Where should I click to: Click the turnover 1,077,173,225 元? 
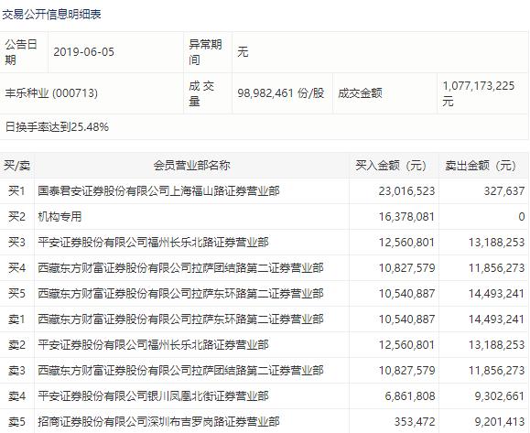(x=479, y=93)
